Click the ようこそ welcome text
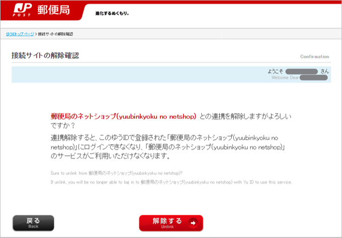Screen dimensions: 342x238 (x=276, y=71)
